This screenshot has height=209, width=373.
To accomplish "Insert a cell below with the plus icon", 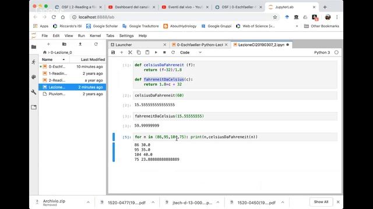I will (122, 52).
